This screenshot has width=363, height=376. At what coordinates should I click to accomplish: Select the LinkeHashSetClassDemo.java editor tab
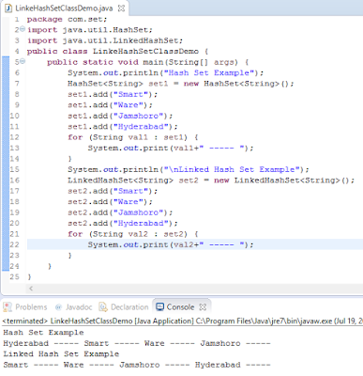(x=64, y=8)
